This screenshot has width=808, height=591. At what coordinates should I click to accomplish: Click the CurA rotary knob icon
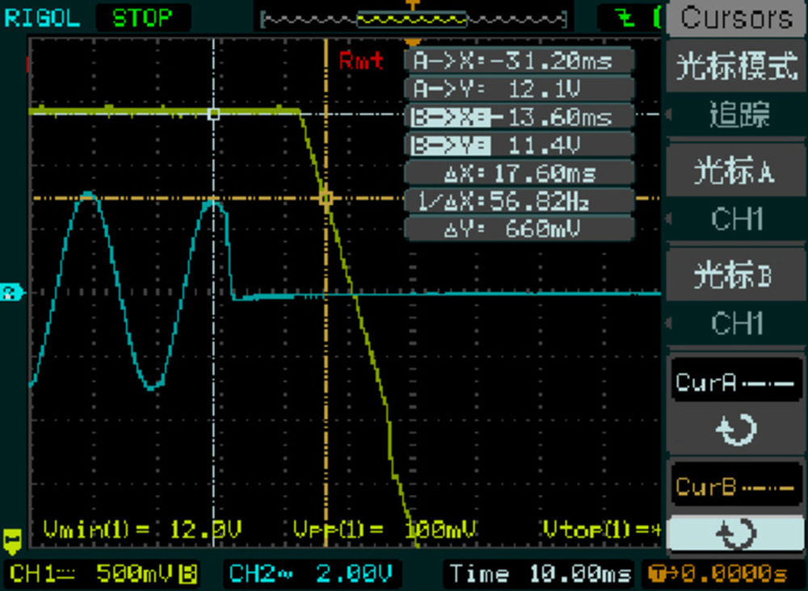coord(736,430)
